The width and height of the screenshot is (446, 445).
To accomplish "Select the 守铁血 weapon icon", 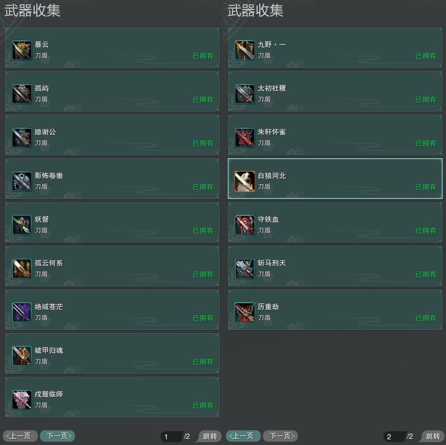I will [x=245, y=225].
